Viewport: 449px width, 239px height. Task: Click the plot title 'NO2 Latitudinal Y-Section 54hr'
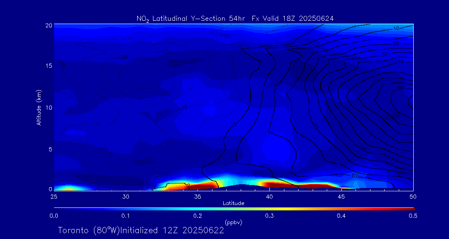190,19
